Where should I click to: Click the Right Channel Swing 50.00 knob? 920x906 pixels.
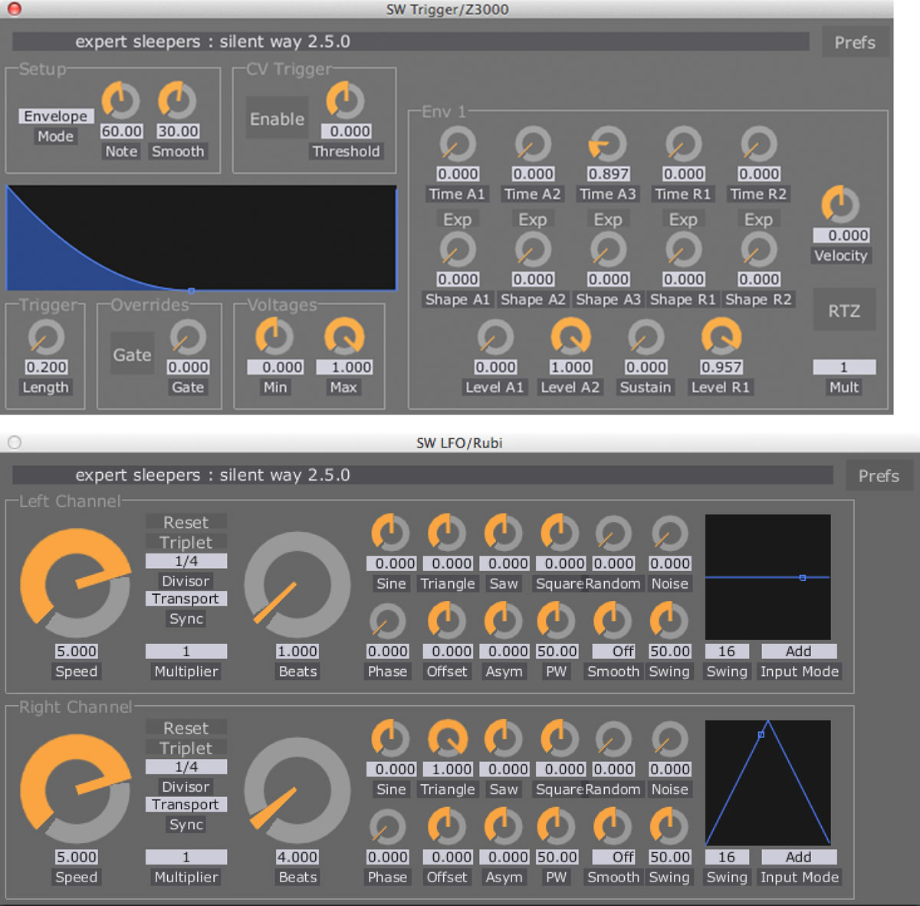coord(669,826)
